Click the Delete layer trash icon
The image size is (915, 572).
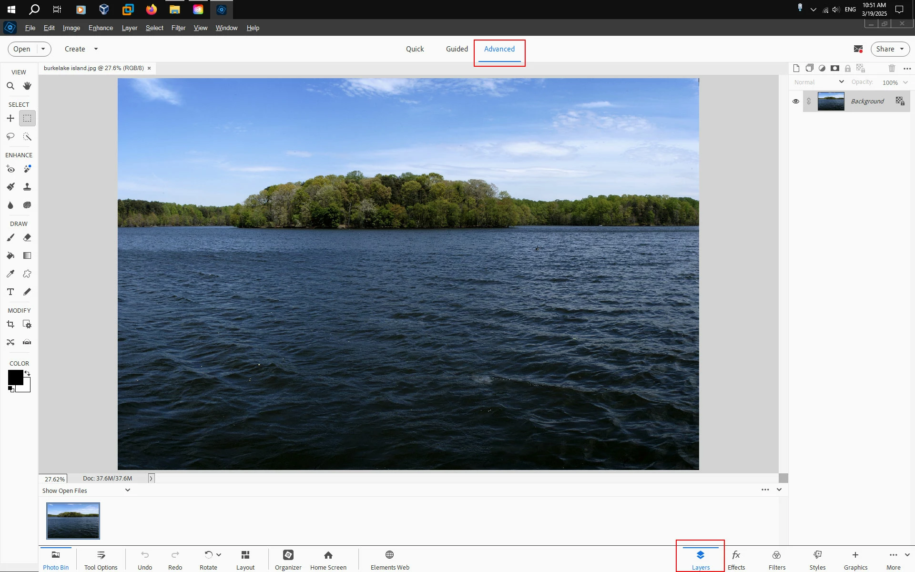tap(892, 68)
